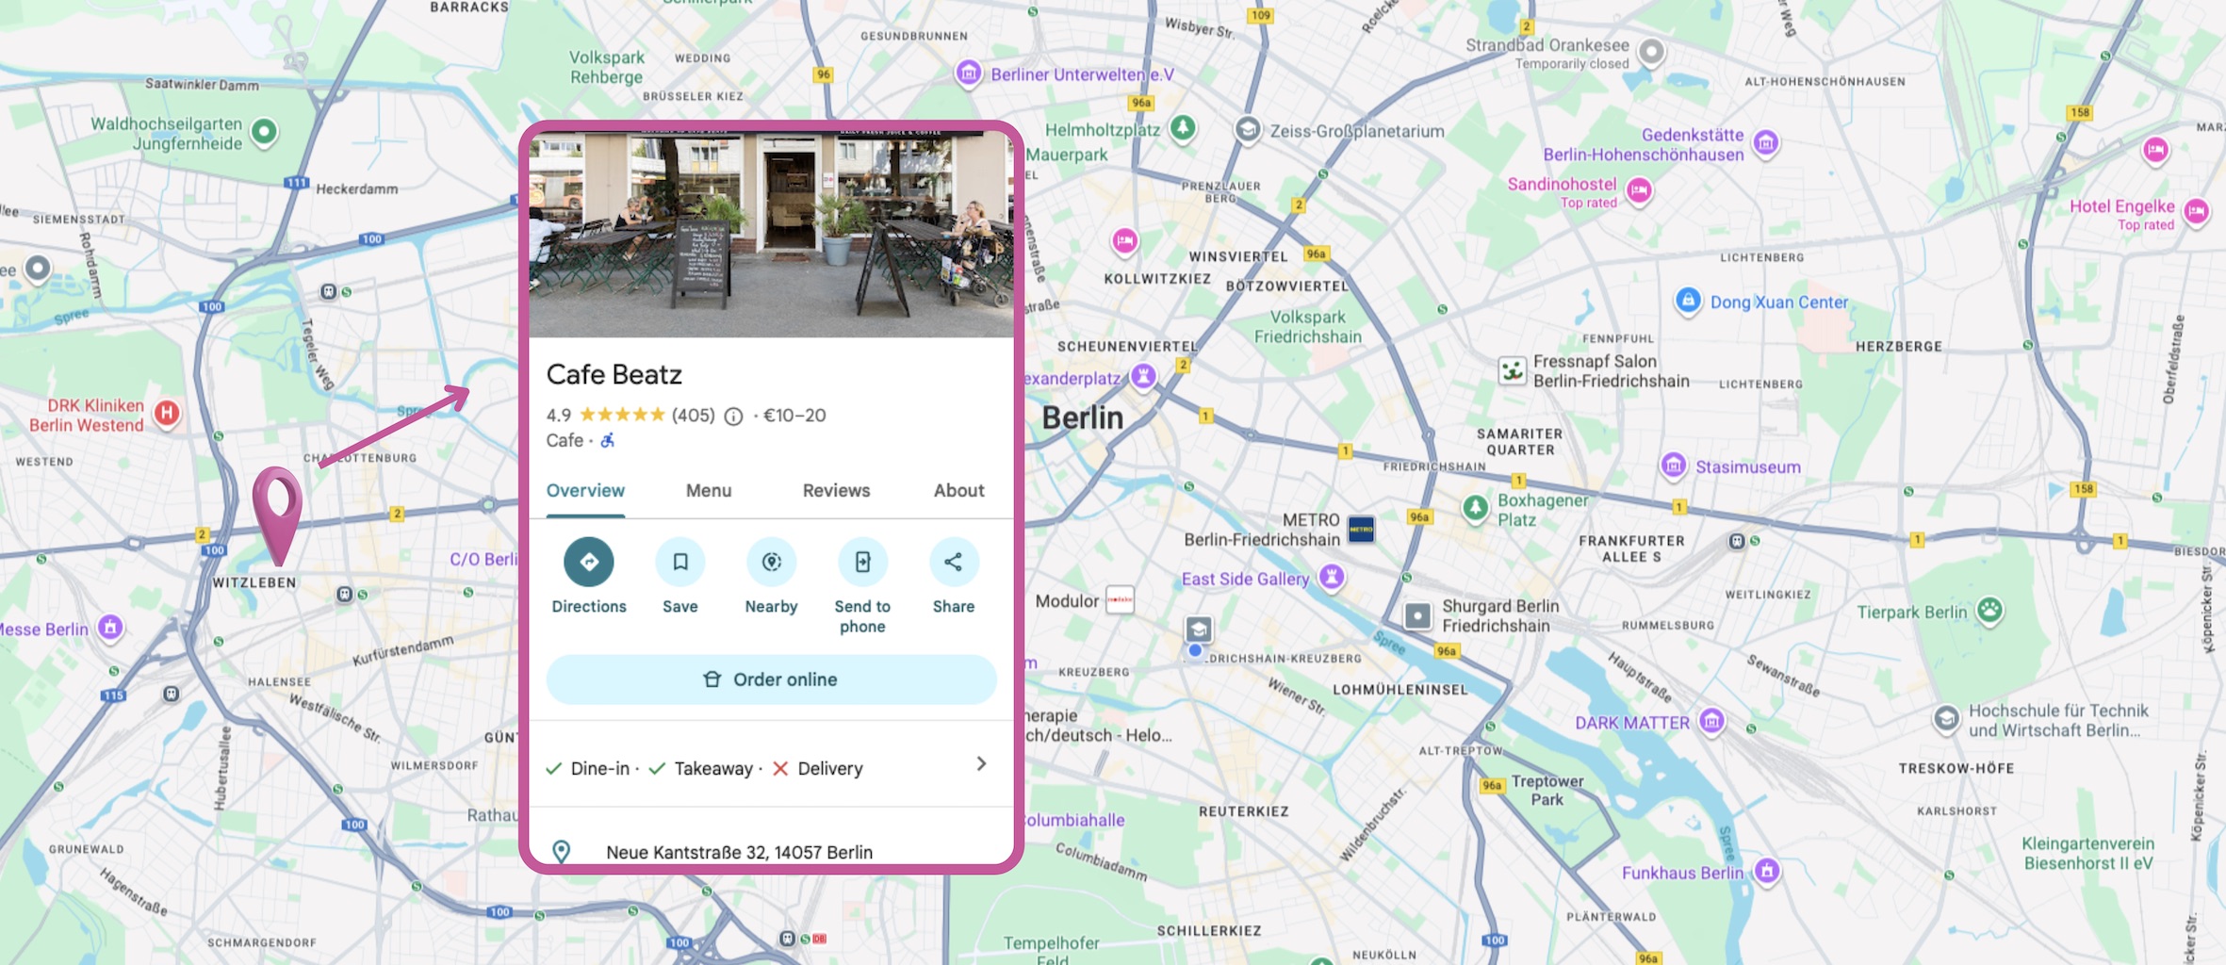Open the Reviews tab
The image size is (2226, 965).
click(836, 491)
